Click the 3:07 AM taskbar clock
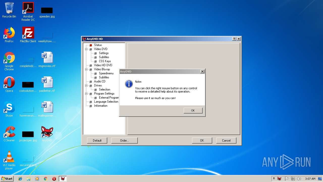Viewport: 323px width, 182px height. 310,179
